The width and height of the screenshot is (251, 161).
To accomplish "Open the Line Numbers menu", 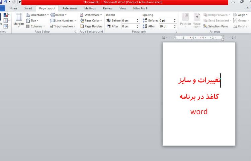I will click(x=63, y=20).
